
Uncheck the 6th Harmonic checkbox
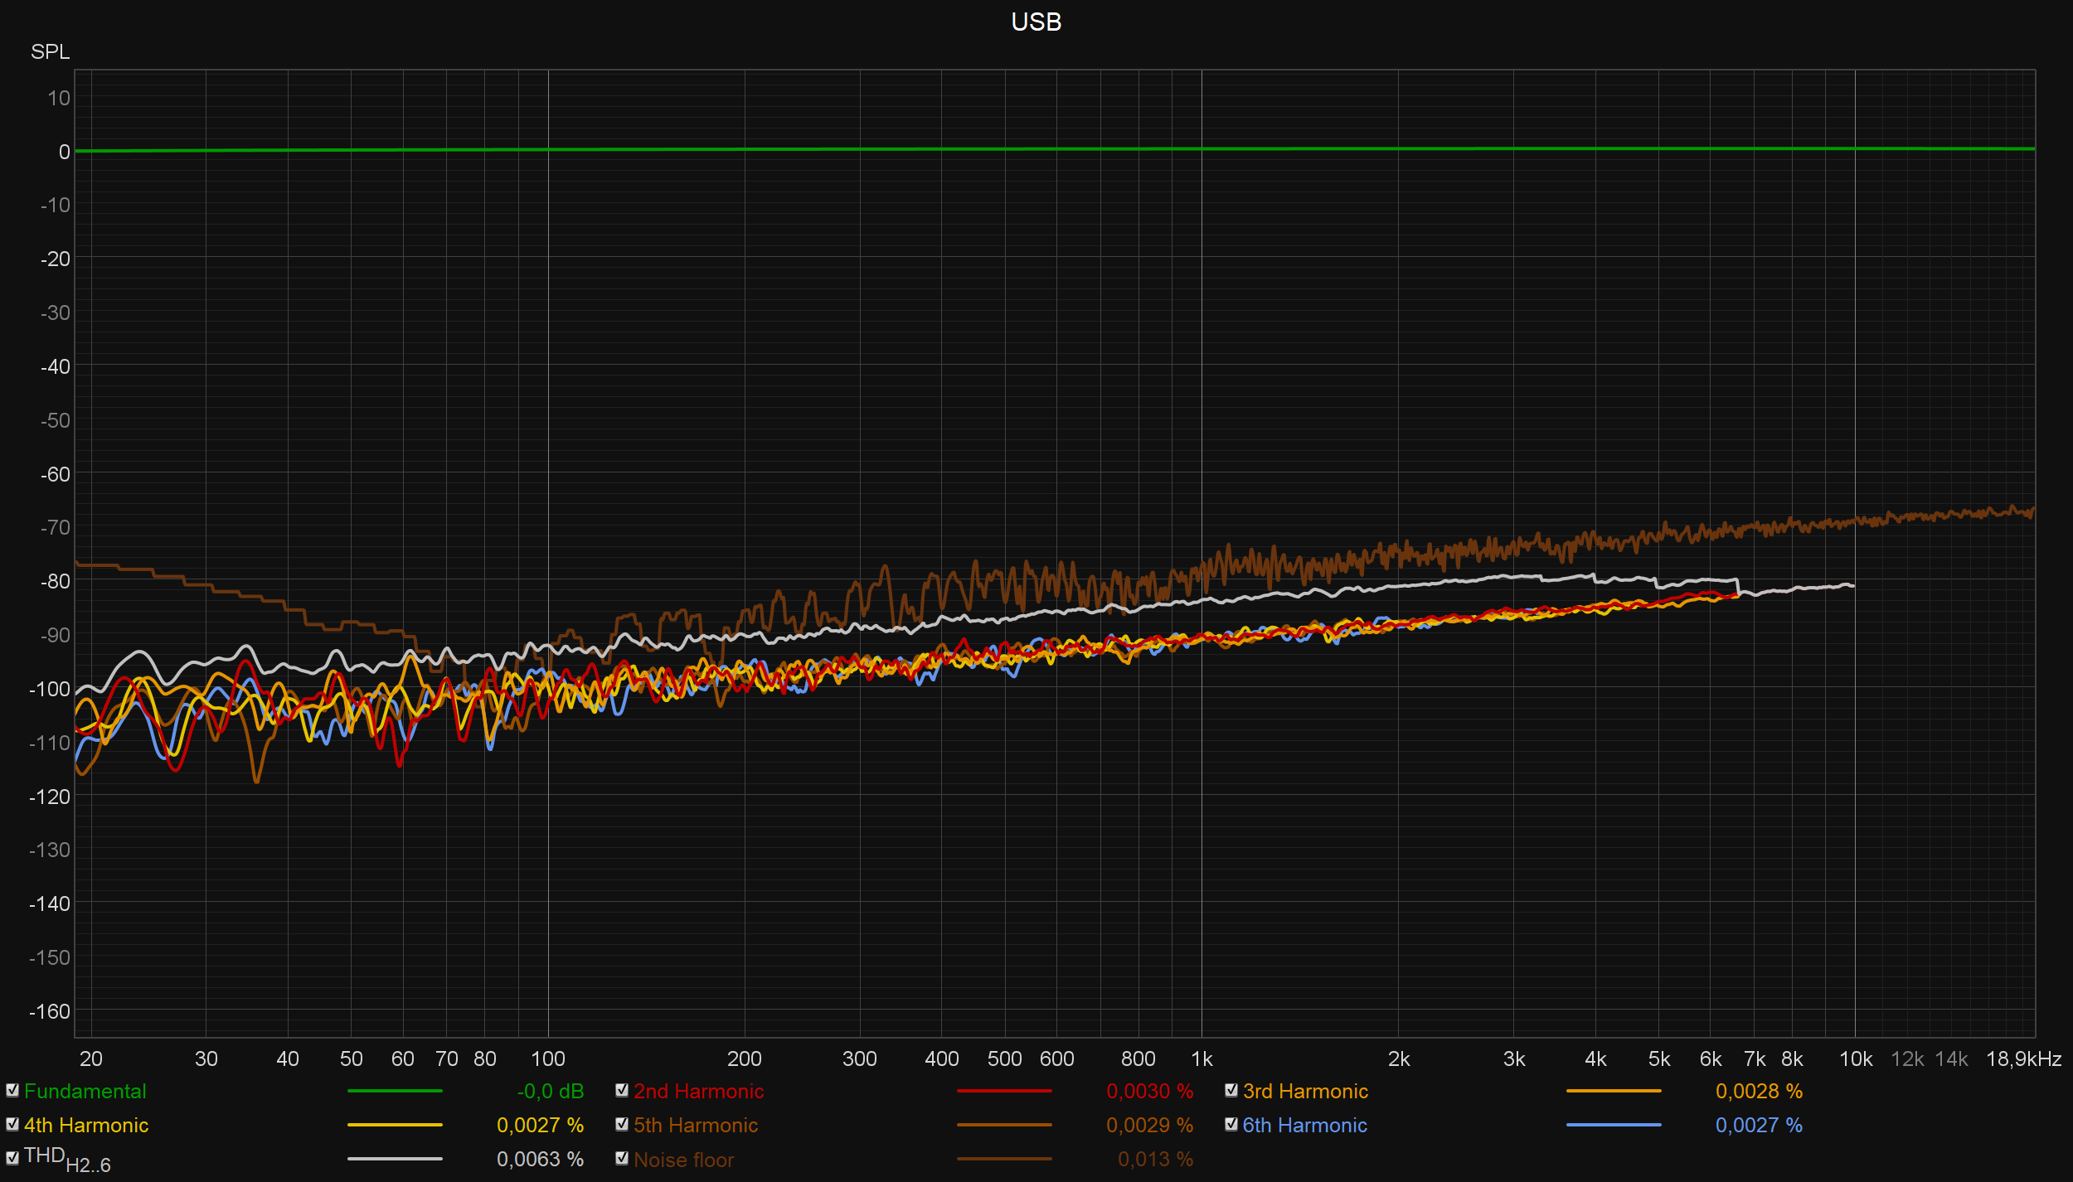pos(1231,1125)
